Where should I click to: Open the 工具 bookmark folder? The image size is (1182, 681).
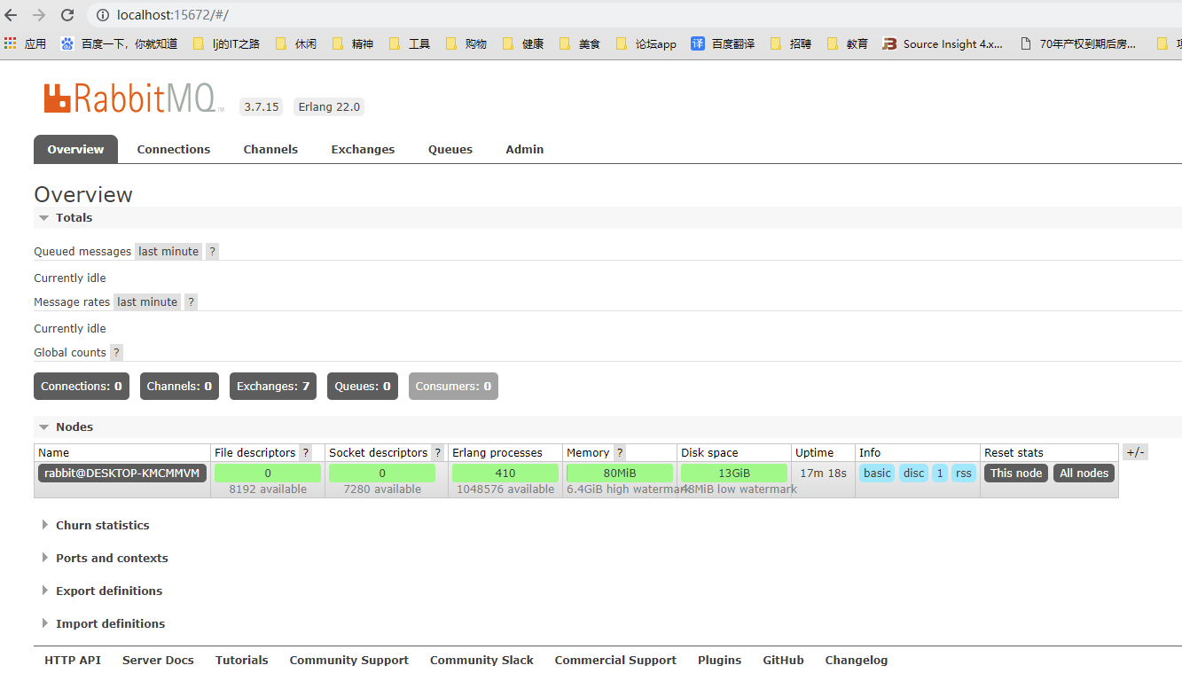[x=410, y=43]
